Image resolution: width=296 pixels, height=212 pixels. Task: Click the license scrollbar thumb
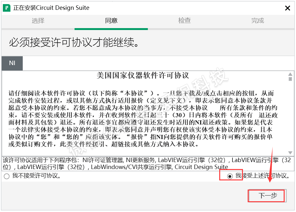290,79
